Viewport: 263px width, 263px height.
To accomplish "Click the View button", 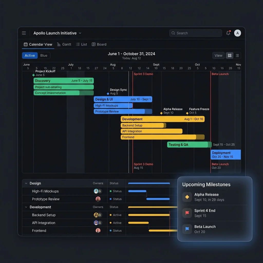I will coord(218,55).
